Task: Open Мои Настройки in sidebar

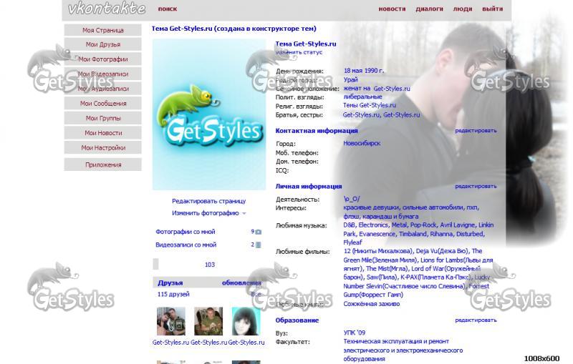Action: pos(102,148)
